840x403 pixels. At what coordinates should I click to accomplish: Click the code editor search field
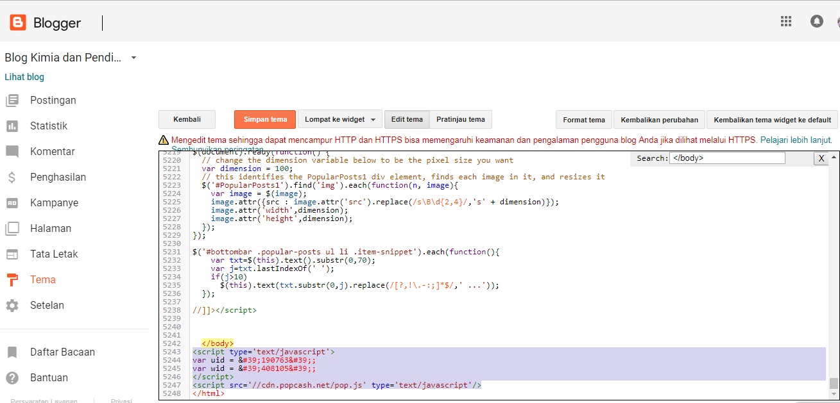[x=726, y=158]
